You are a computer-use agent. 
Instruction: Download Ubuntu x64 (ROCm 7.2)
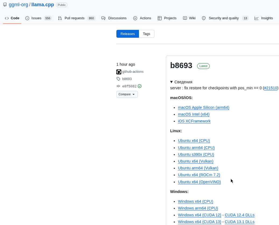click(199, 175)
